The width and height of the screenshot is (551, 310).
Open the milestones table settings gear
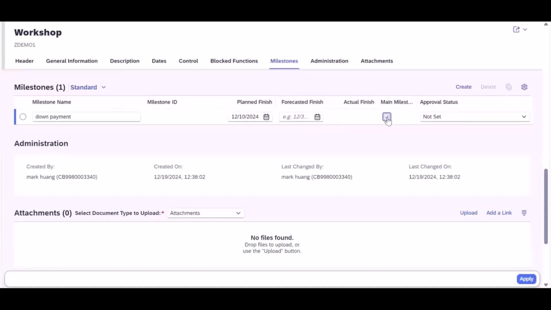pyautogui.click(x=524, y=87)
